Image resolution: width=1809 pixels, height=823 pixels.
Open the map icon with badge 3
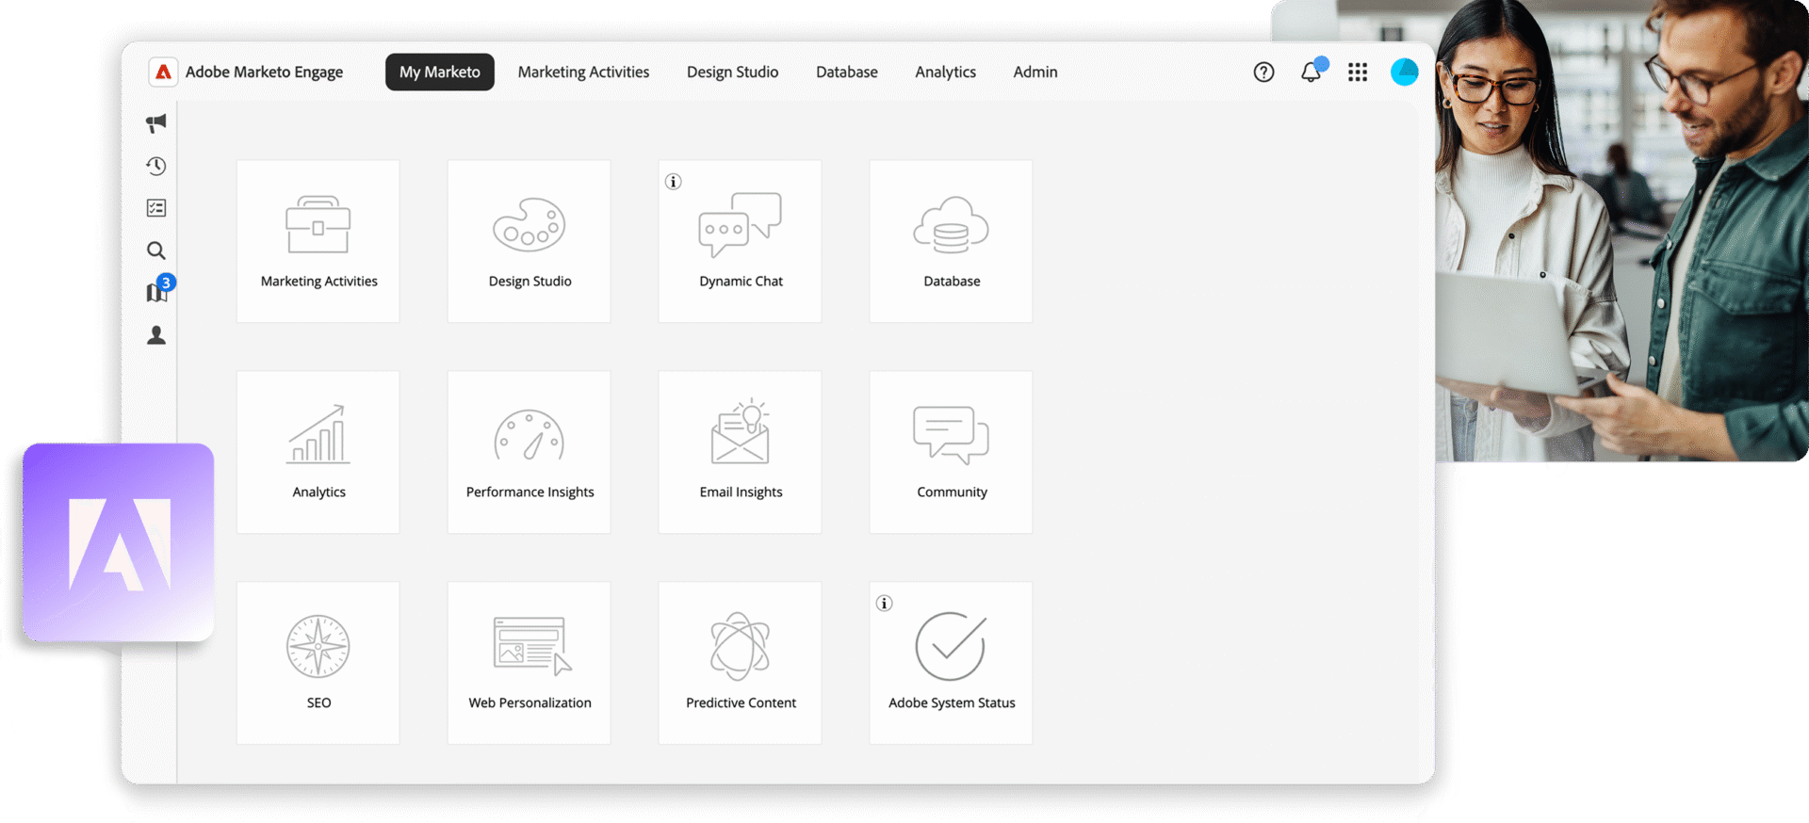156,292
